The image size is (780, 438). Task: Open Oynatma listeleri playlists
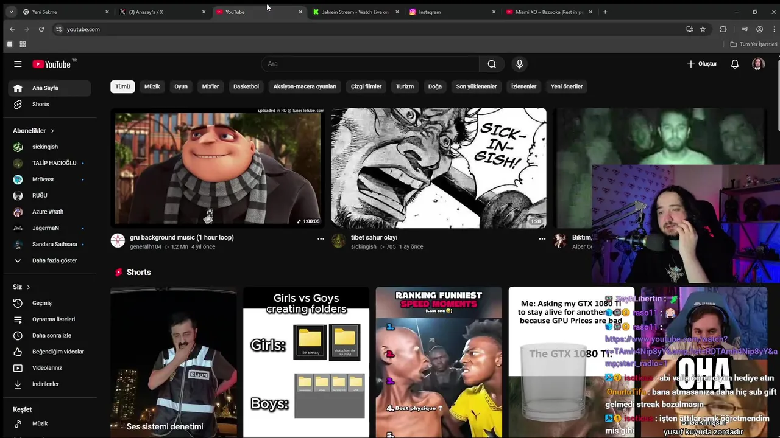49,319
